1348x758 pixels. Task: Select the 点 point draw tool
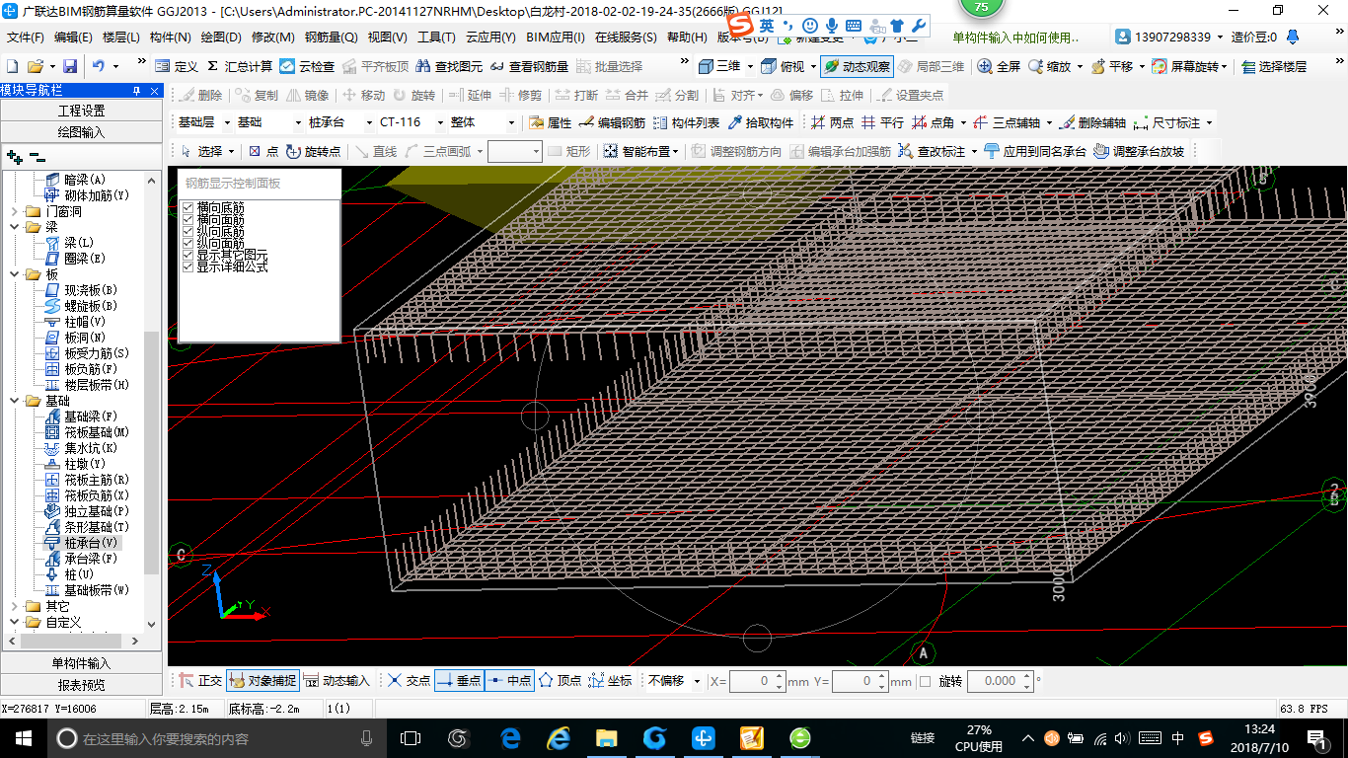(263, 151)
